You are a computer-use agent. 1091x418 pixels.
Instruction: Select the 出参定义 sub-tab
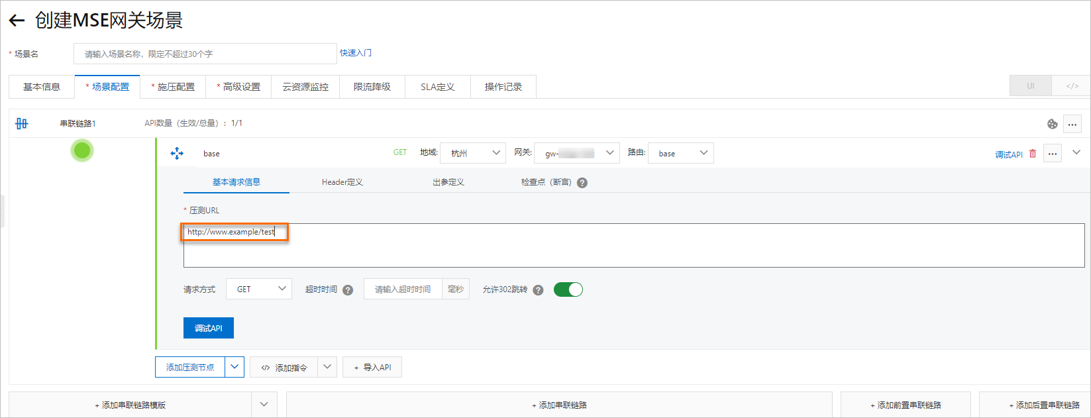pyautogui.click(x=448, y=182)
